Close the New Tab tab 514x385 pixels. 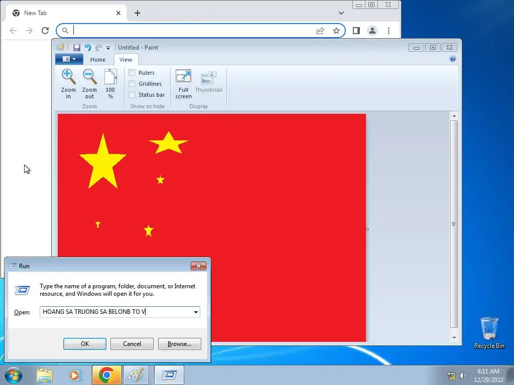(x=118, y=13)
